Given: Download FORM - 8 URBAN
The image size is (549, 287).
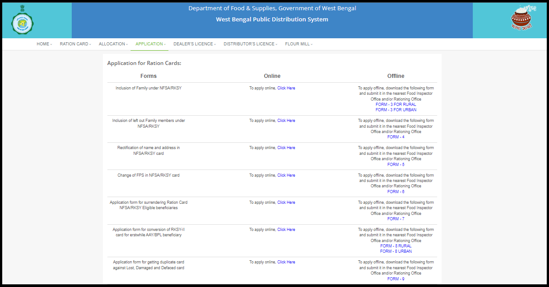Looking at the screenshot, I should (x=396, y=251).
